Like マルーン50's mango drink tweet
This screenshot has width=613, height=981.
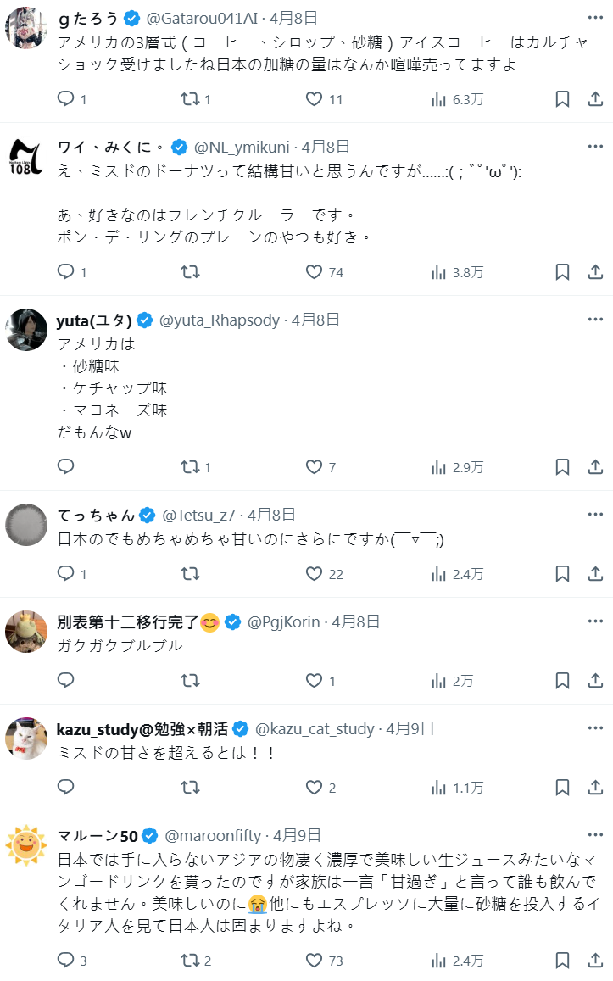pos(315,961)
